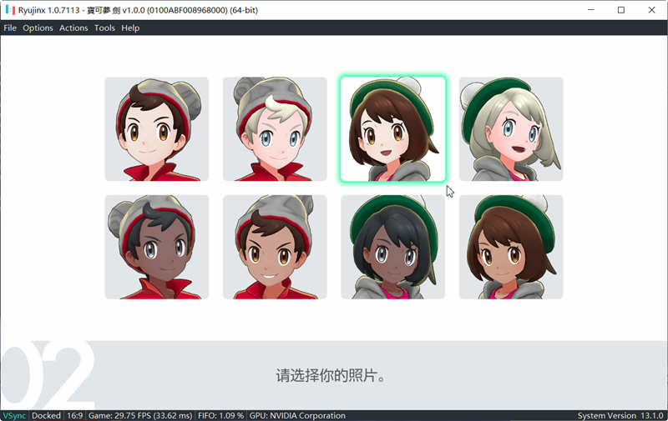Select tan girl with brown hair portrait
This screenshot has height=421, width=668.
pyautogui.click(x=511, y=247)
